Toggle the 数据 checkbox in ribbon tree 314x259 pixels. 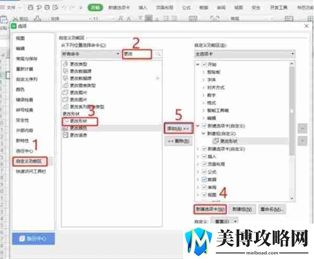(204, 179)
